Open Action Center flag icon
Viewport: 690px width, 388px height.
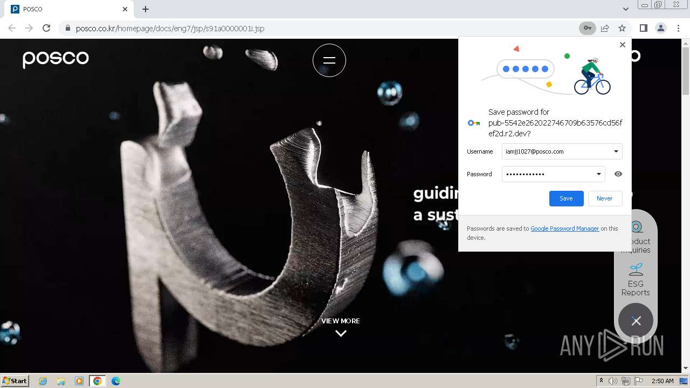click(639, 381)
